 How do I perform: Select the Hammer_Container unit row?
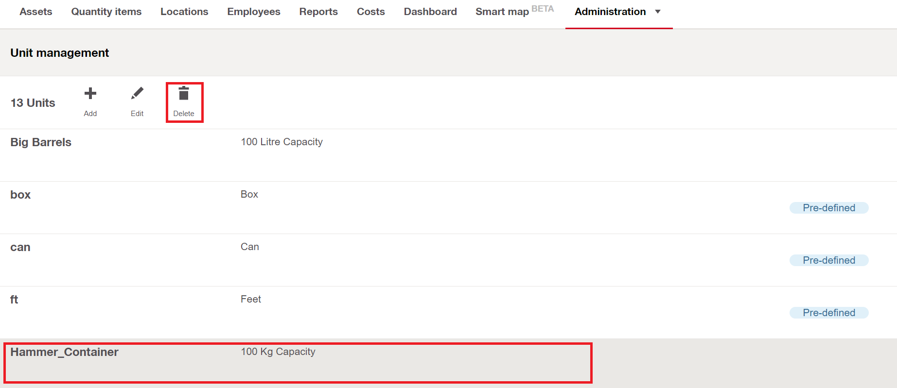(448, 363)
